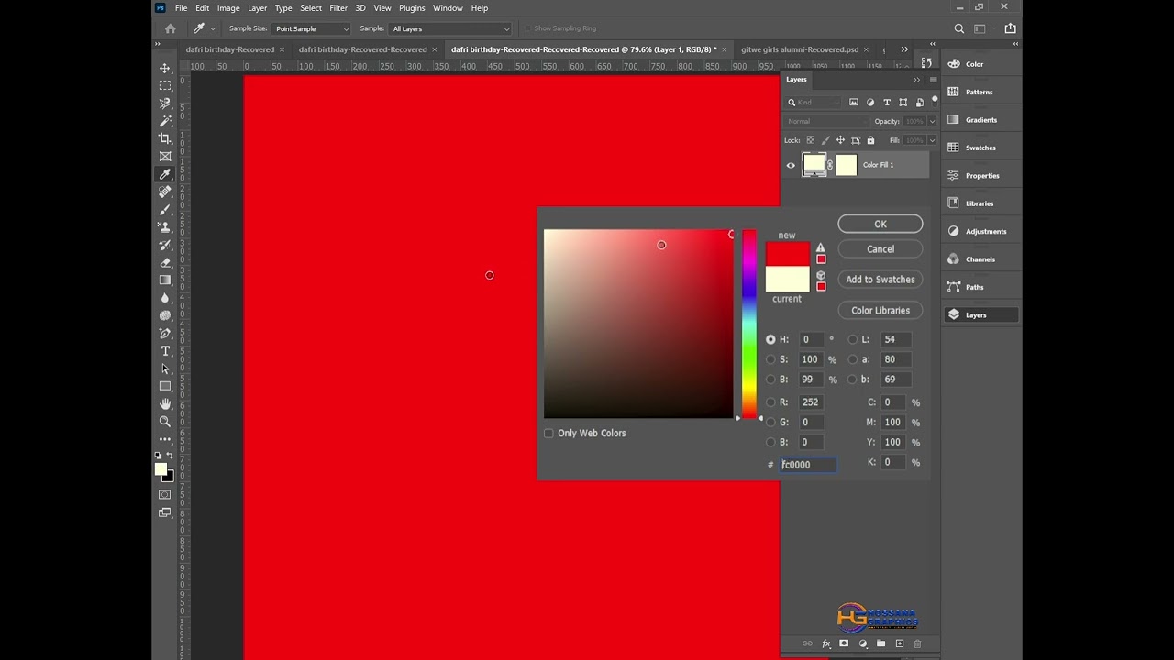Open the Layers panel menu
The image size is (1174, 660).
pyautogui.click(x=933, y=80)
